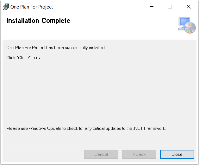The image size is (199, 165).
Task: Click the disabled Cancel button
Action: coord(101,154)
